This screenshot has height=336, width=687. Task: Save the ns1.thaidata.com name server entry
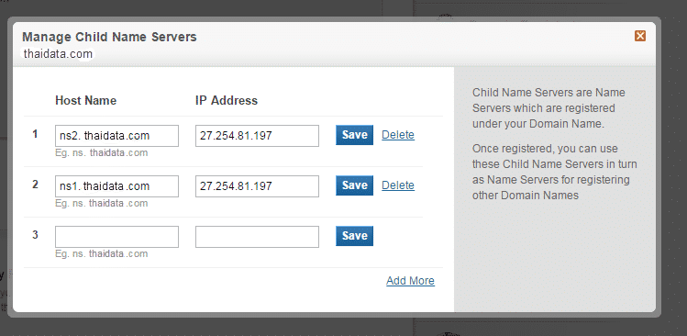[x=354, y=185]
